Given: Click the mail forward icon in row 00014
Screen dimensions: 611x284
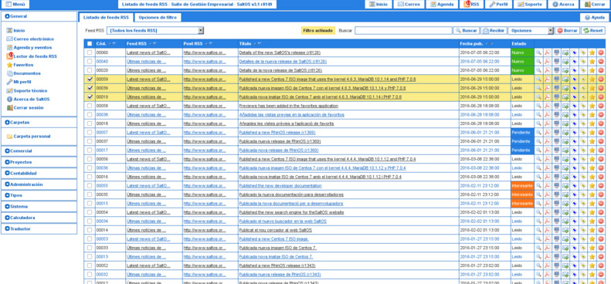Looking at the screenshot, I should tap(565, 230).
